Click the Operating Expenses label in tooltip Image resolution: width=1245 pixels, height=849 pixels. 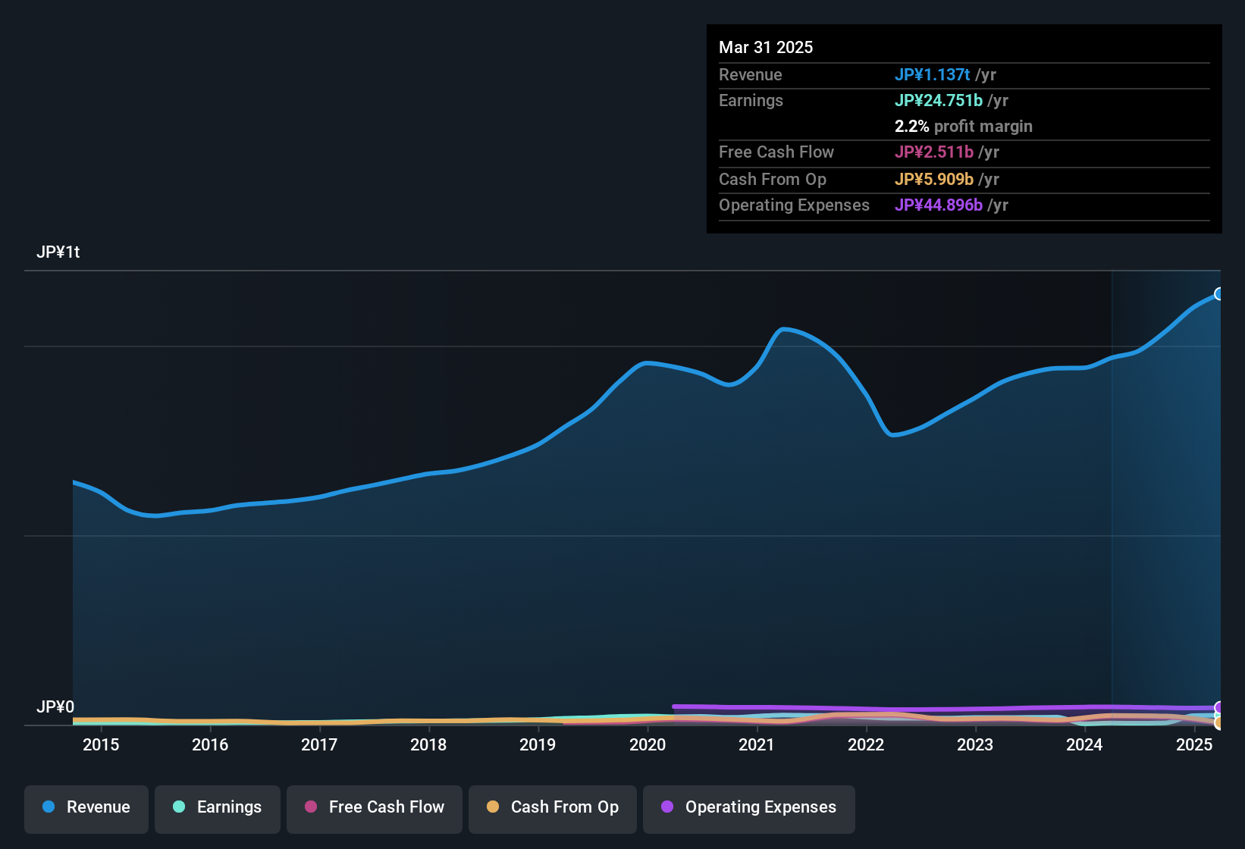click(x=794, y=205)
